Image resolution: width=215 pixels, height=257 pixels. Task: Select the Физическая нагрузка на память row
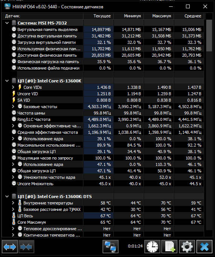point(107,62)
